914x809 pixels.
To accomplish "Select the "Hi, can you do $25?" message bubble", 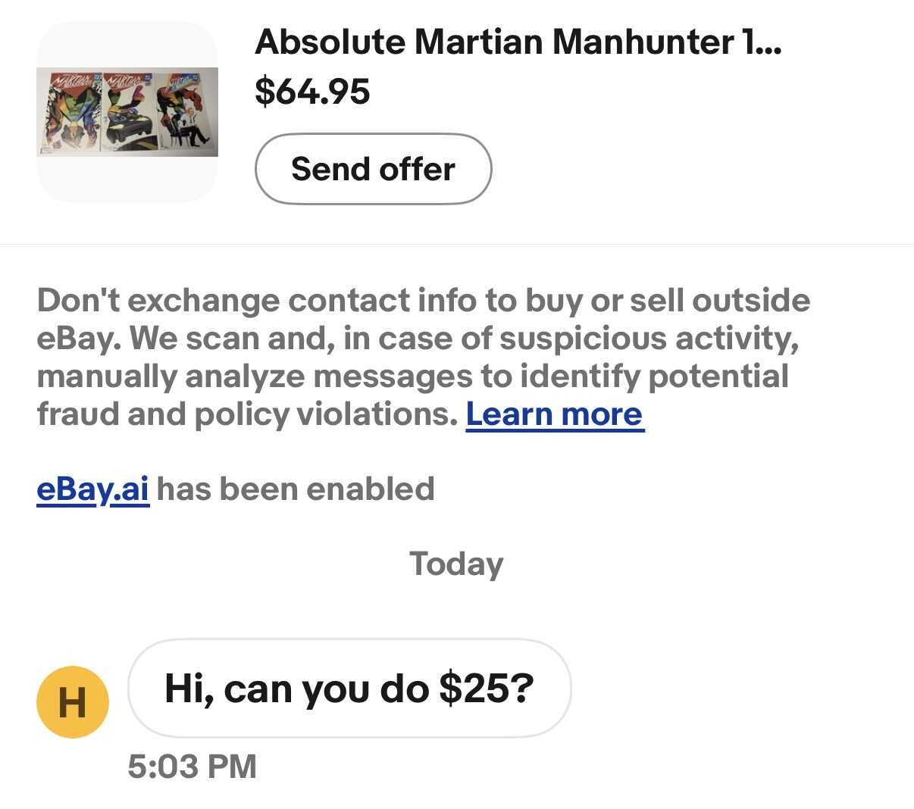I will 349,688.
